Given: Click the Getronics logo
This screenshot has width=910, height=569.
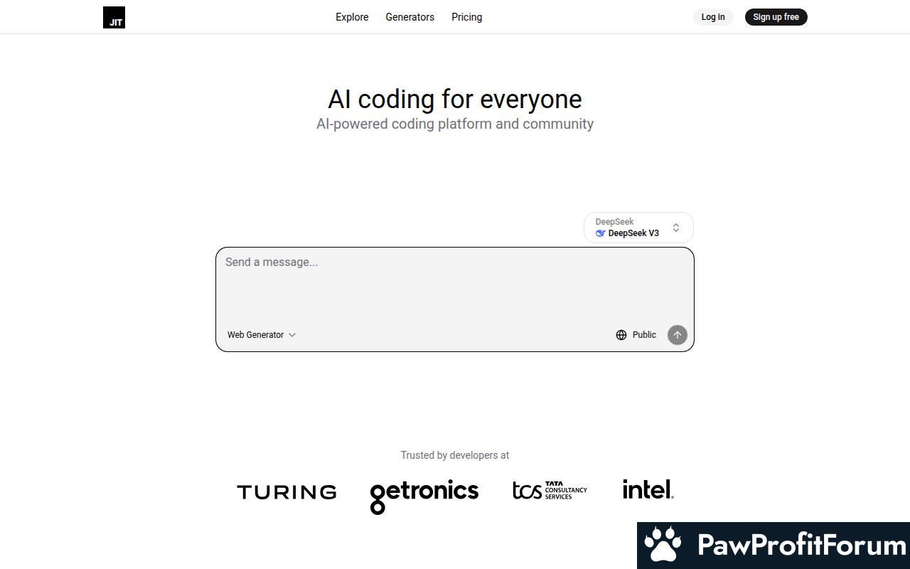Looking at the screenshot, I should pyautogui.click(x=424, y=495).
